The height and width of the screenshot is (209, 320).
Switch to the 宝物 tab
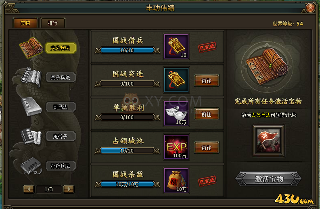[25, 23]
